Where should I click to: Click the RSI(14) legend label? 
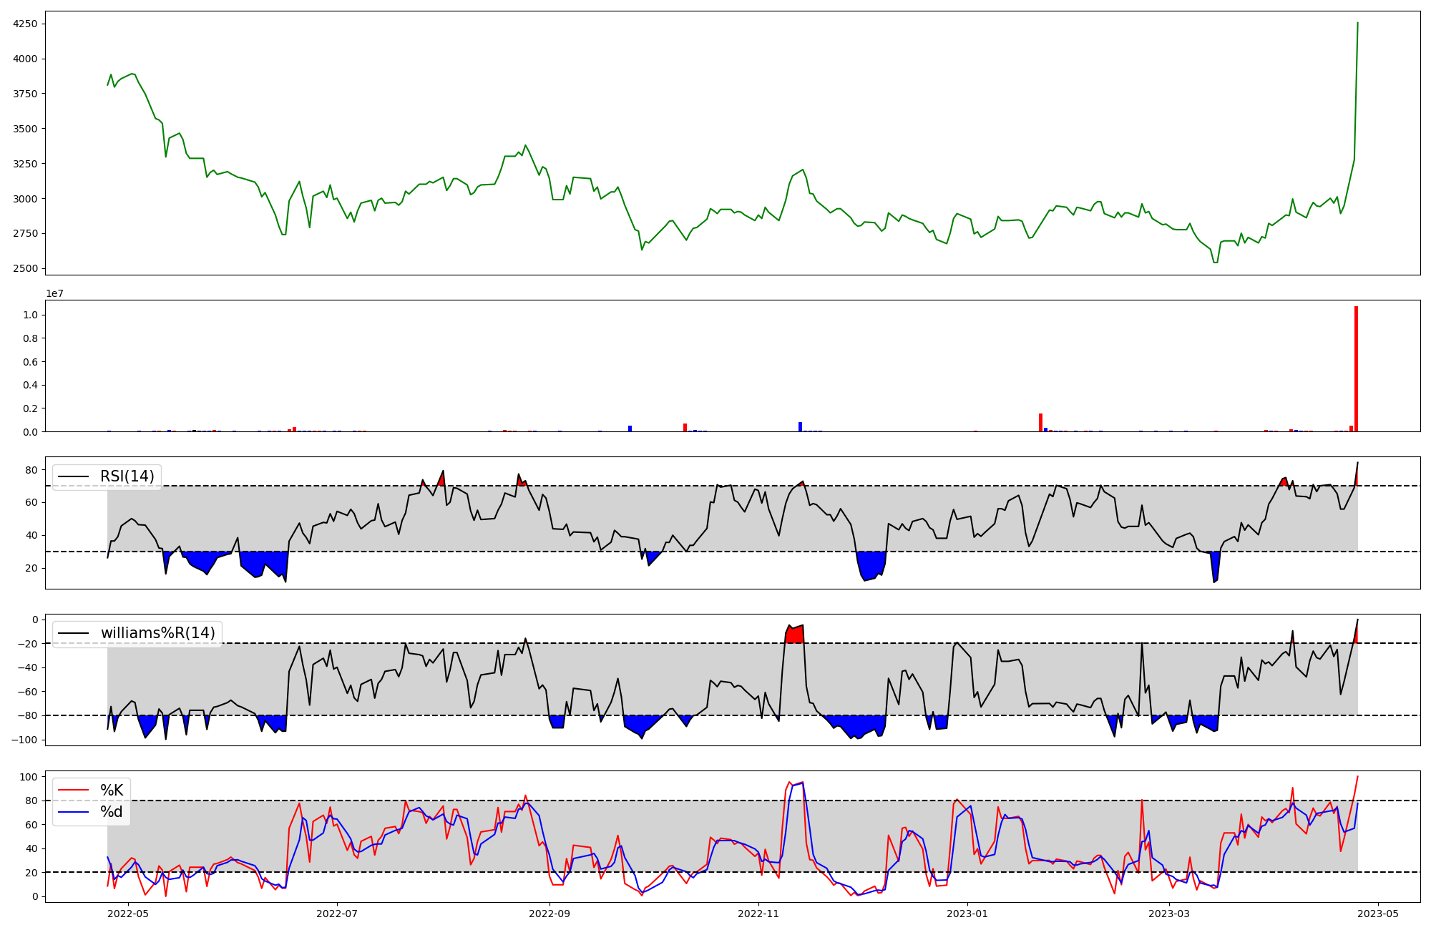coord(127,476)
